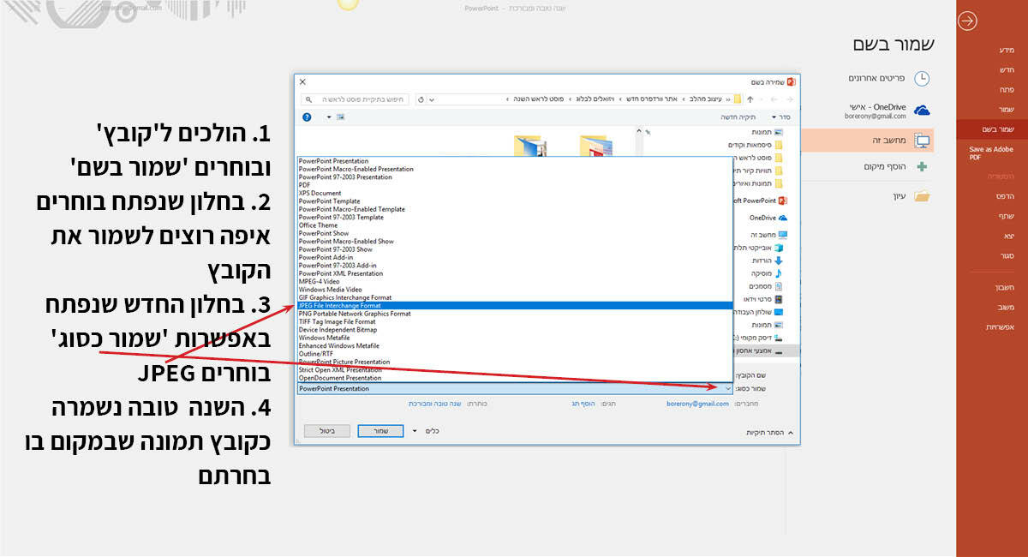
Task: Open Recent items clock icon
Action: point(921,78)
